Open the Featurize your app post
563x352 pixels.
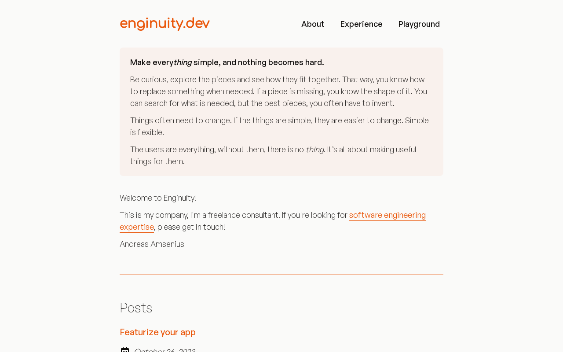[x=157, y=332]
